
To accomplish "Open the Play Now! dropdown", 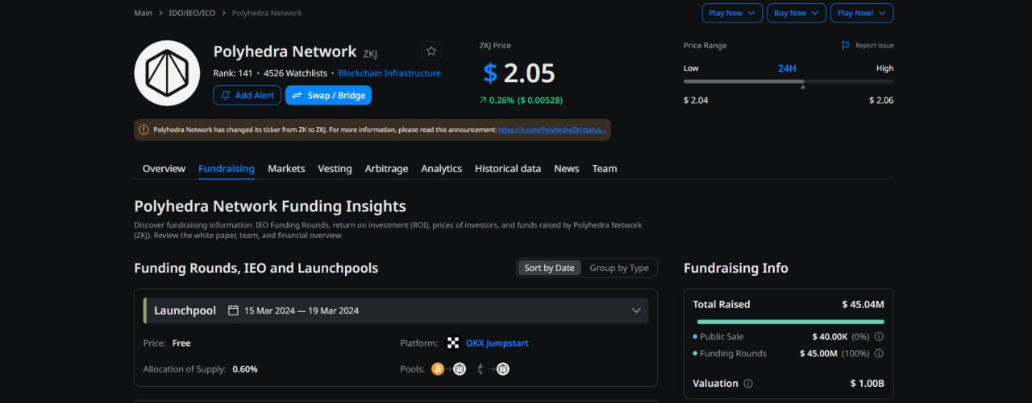I will tap(862, 13).
